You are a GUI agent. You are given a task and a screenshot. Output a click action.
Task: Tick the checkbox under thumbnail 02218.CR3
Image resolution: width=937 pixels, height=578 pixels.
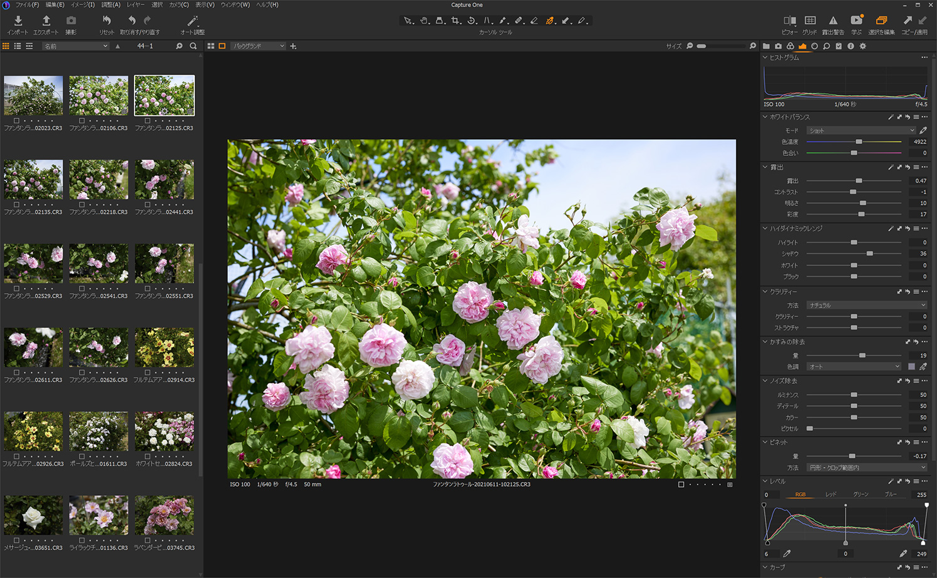pos(82,205)
